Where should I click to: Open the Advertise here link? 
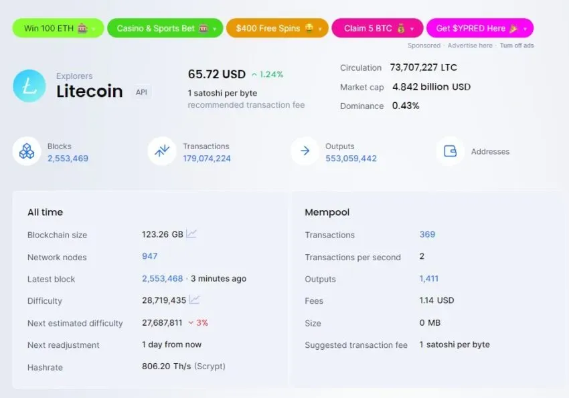pyautogui.click(x=470, y=45)
